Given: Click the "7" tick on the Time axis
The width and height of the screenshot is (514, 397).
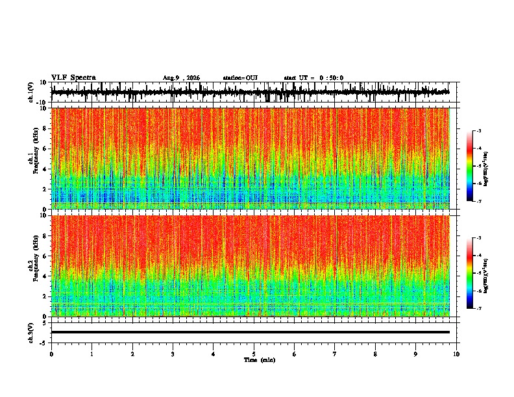Looking at the screenshot, I should [335, 354].
